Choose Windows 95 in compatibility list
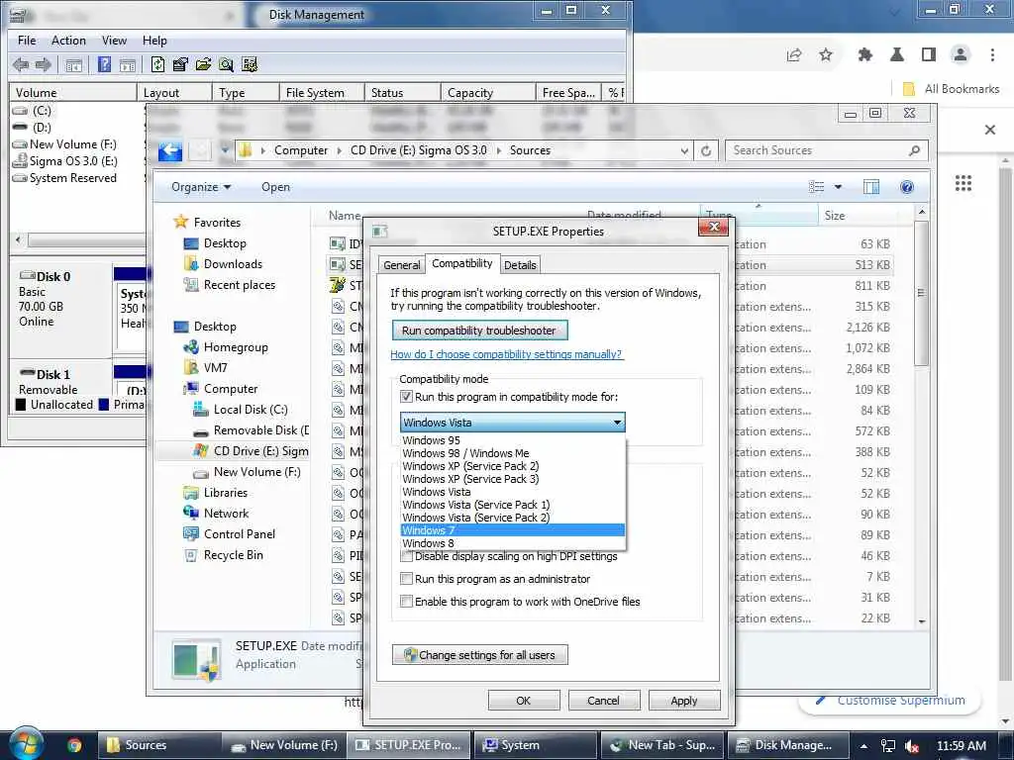The width and height of the screenshot is (1014, 760). tap(512, 440)
